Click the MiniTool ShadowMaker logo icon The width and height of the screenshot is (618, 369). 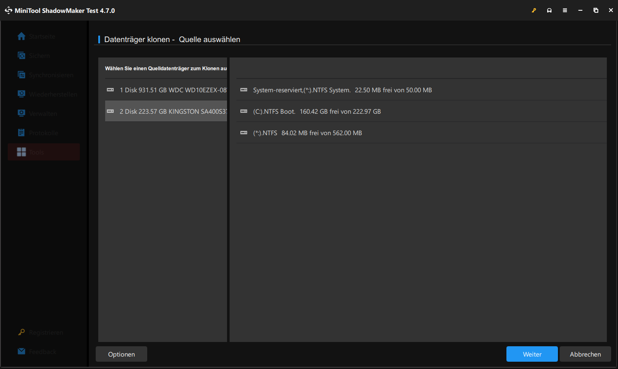pos(8,10)
